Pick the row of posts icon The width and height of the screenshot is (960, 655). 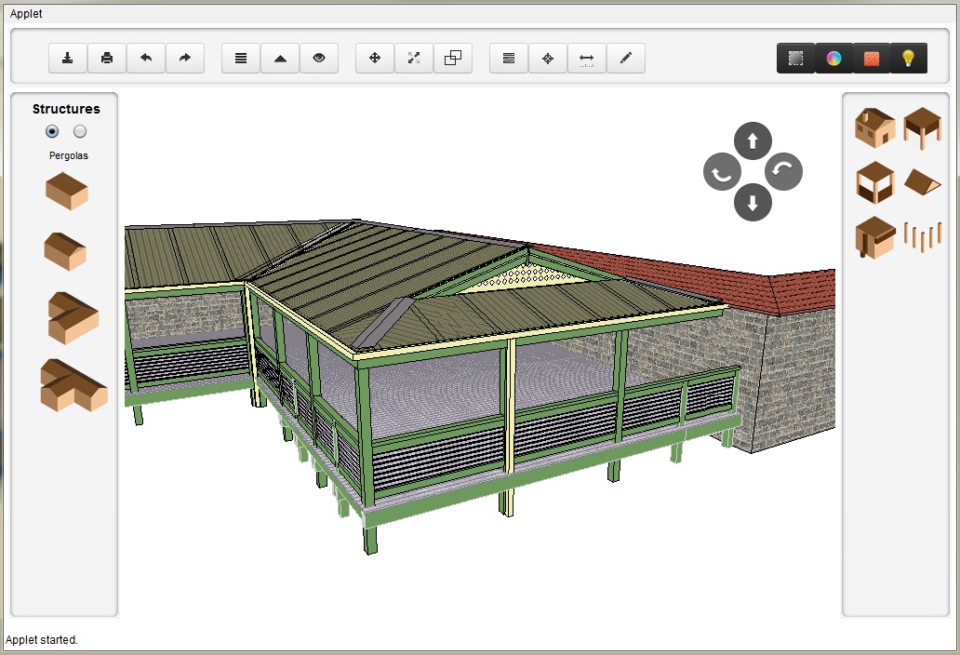coord(922,236)
